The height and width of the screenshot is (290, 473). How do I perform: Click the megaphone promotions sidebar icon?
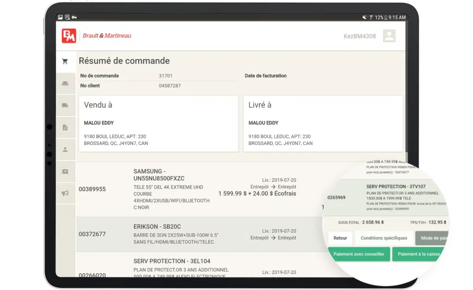tap(65, 193)
